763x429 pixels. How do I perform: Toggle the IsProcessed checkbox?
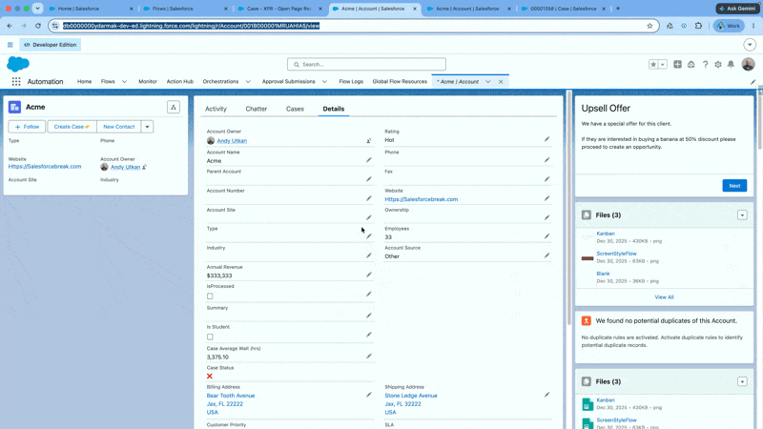tap(210, 296)
